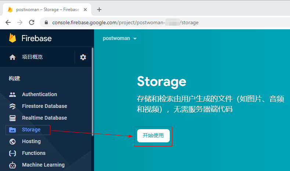This screenshot has height=171, width=290.
Task: Click the Firebase flame logo icon
Action: point(13,38)
